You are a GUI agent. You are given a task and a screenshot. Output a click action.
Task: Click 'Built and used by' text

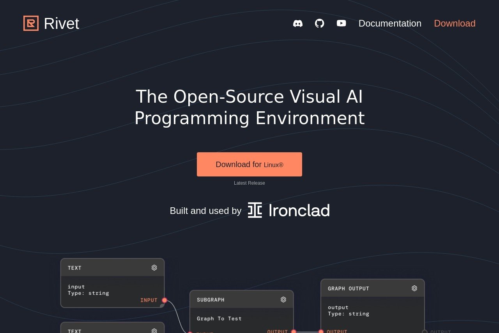point(205,211)
